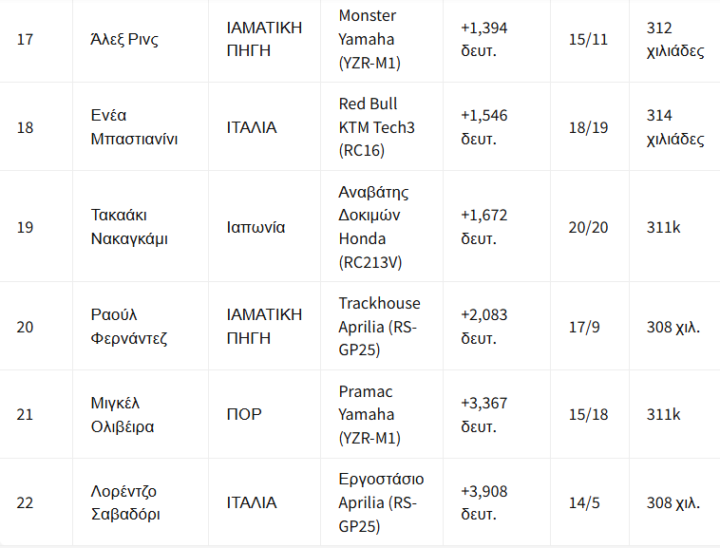Select the 17/9 laps cell
Screen dimensions: 720x548
point(590,326)
